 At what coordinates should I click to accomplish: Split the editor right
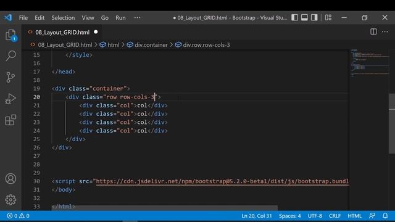click(x=373, y=31)
